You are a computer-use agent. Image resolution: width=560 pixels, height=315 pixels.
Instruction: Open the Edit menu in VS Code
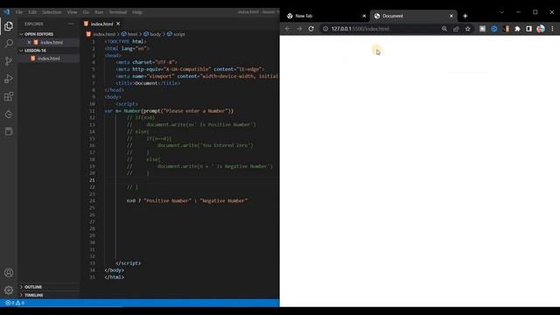(32, 12)
